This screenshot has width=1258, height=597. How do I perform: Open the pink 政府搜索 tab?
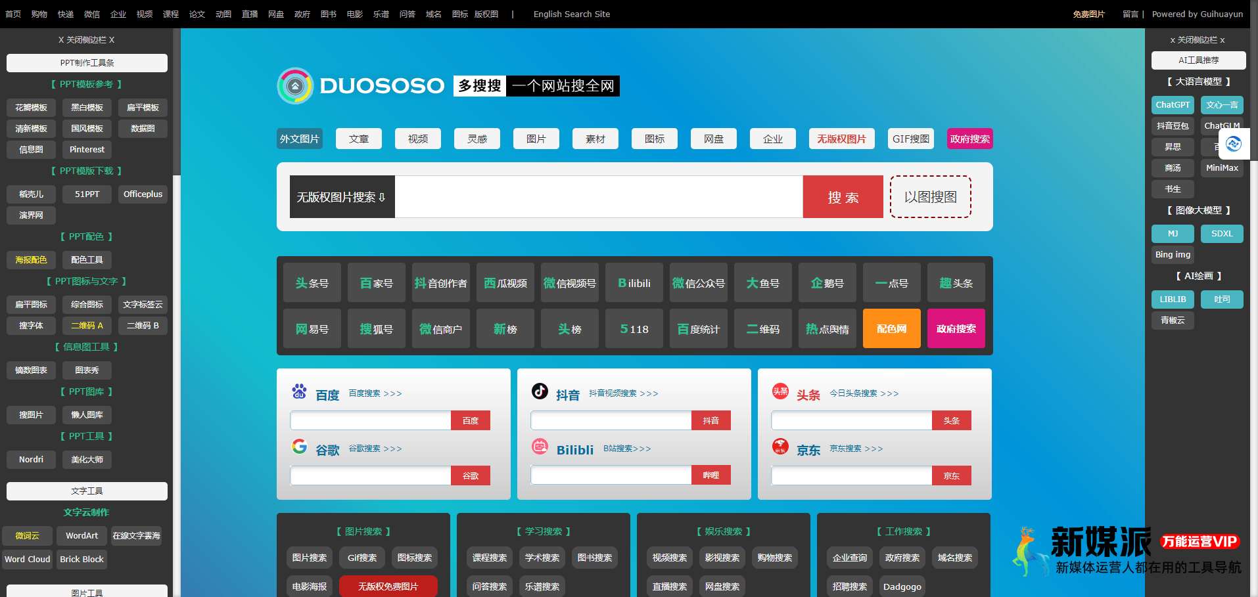click(x=970, y=139)
